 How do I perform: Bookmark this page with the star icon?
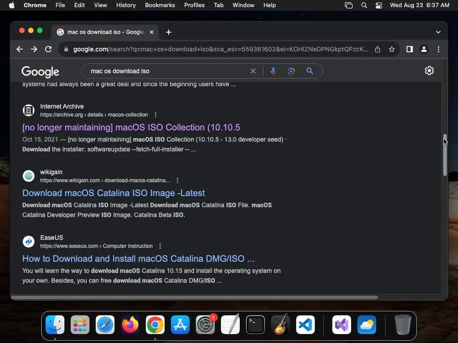click(x=392, y=49)
